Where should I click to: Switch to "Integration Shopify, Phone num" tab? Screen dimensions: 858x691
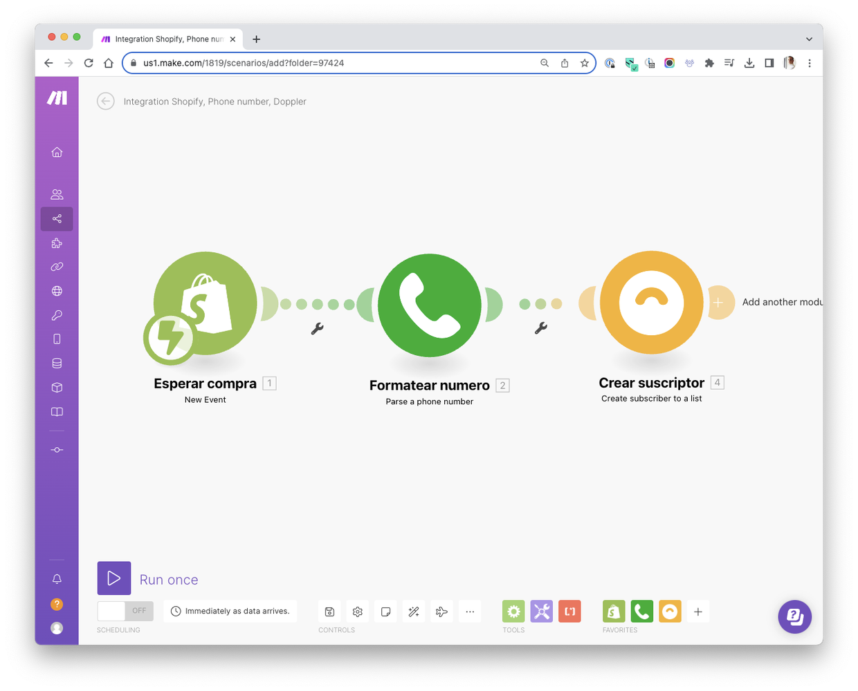coord(168,39)
